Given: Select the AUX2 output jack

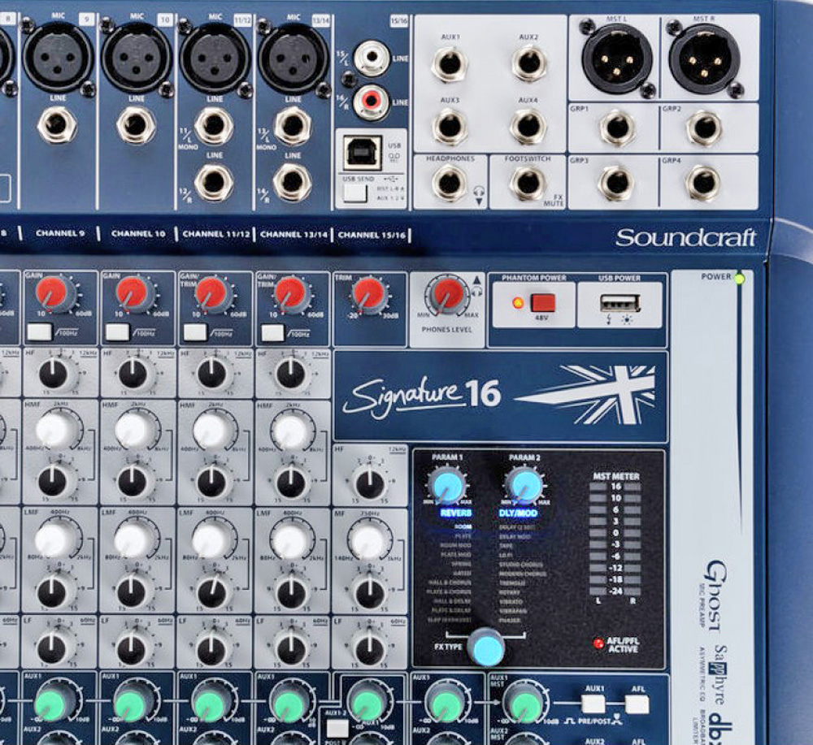Looking at the screenshot, I should click(x=528, y=63).
